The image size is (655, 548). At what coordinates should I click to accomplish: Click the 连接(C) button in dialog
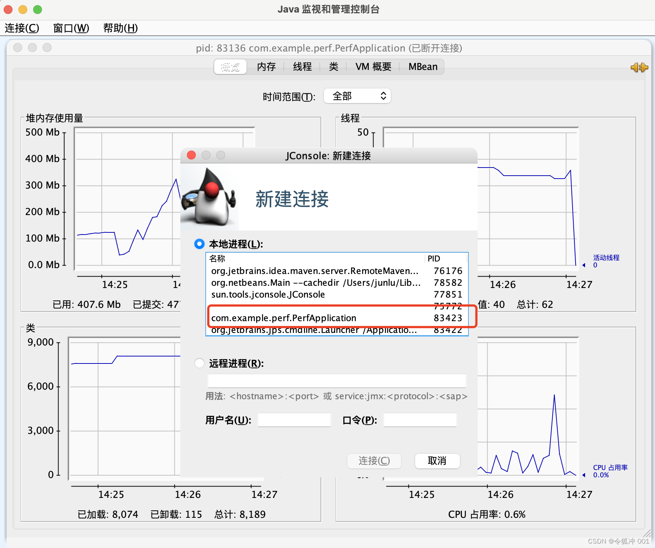coord(374,461)
